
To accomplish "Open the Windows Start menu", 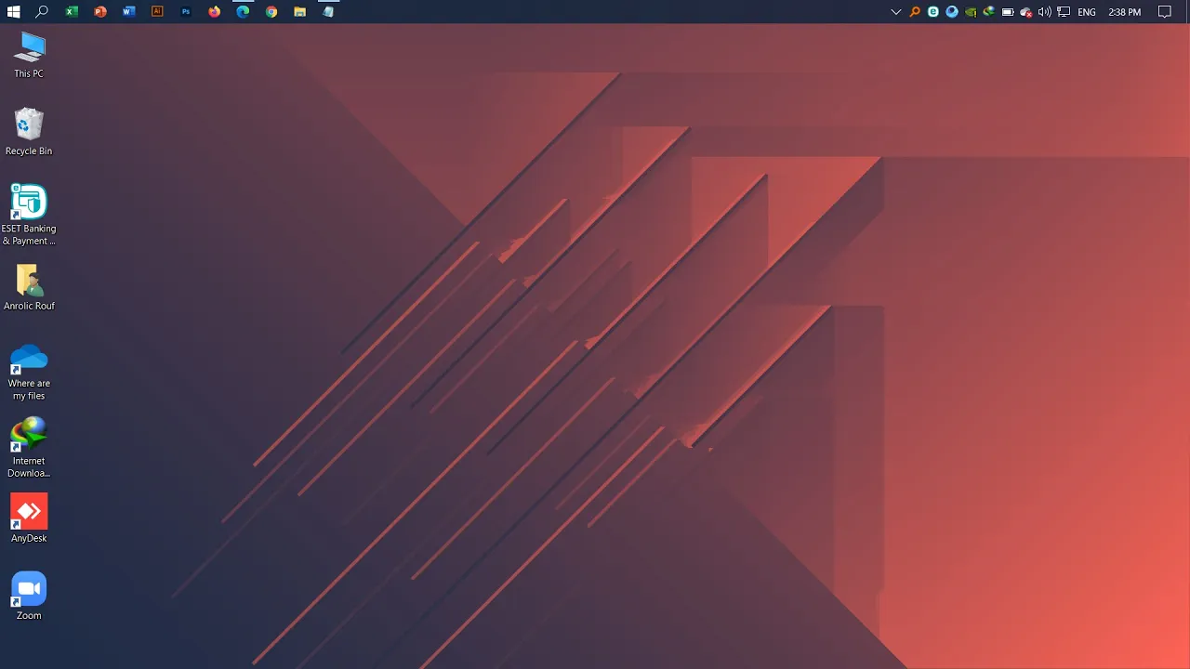I will (13, 12).
